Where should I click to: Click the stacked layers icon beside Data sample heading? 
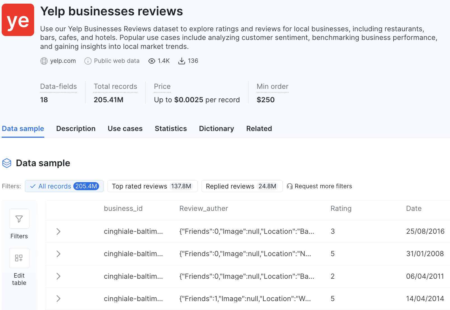click(7, 163)
